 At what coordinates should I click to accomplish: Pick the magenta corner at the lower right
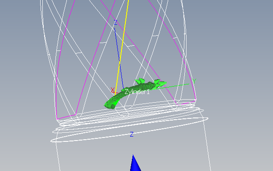pos(195,100)
